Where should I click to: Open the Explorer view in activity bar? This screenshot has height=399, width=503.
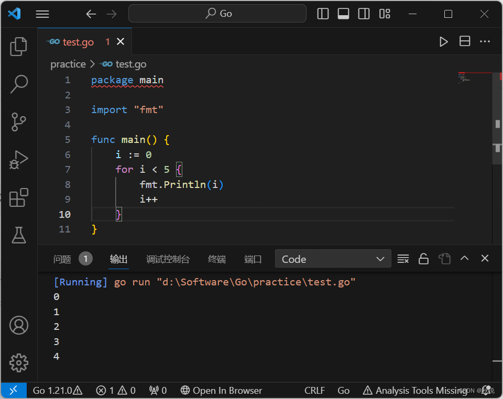pyautogui.click(x=19, y=47)
